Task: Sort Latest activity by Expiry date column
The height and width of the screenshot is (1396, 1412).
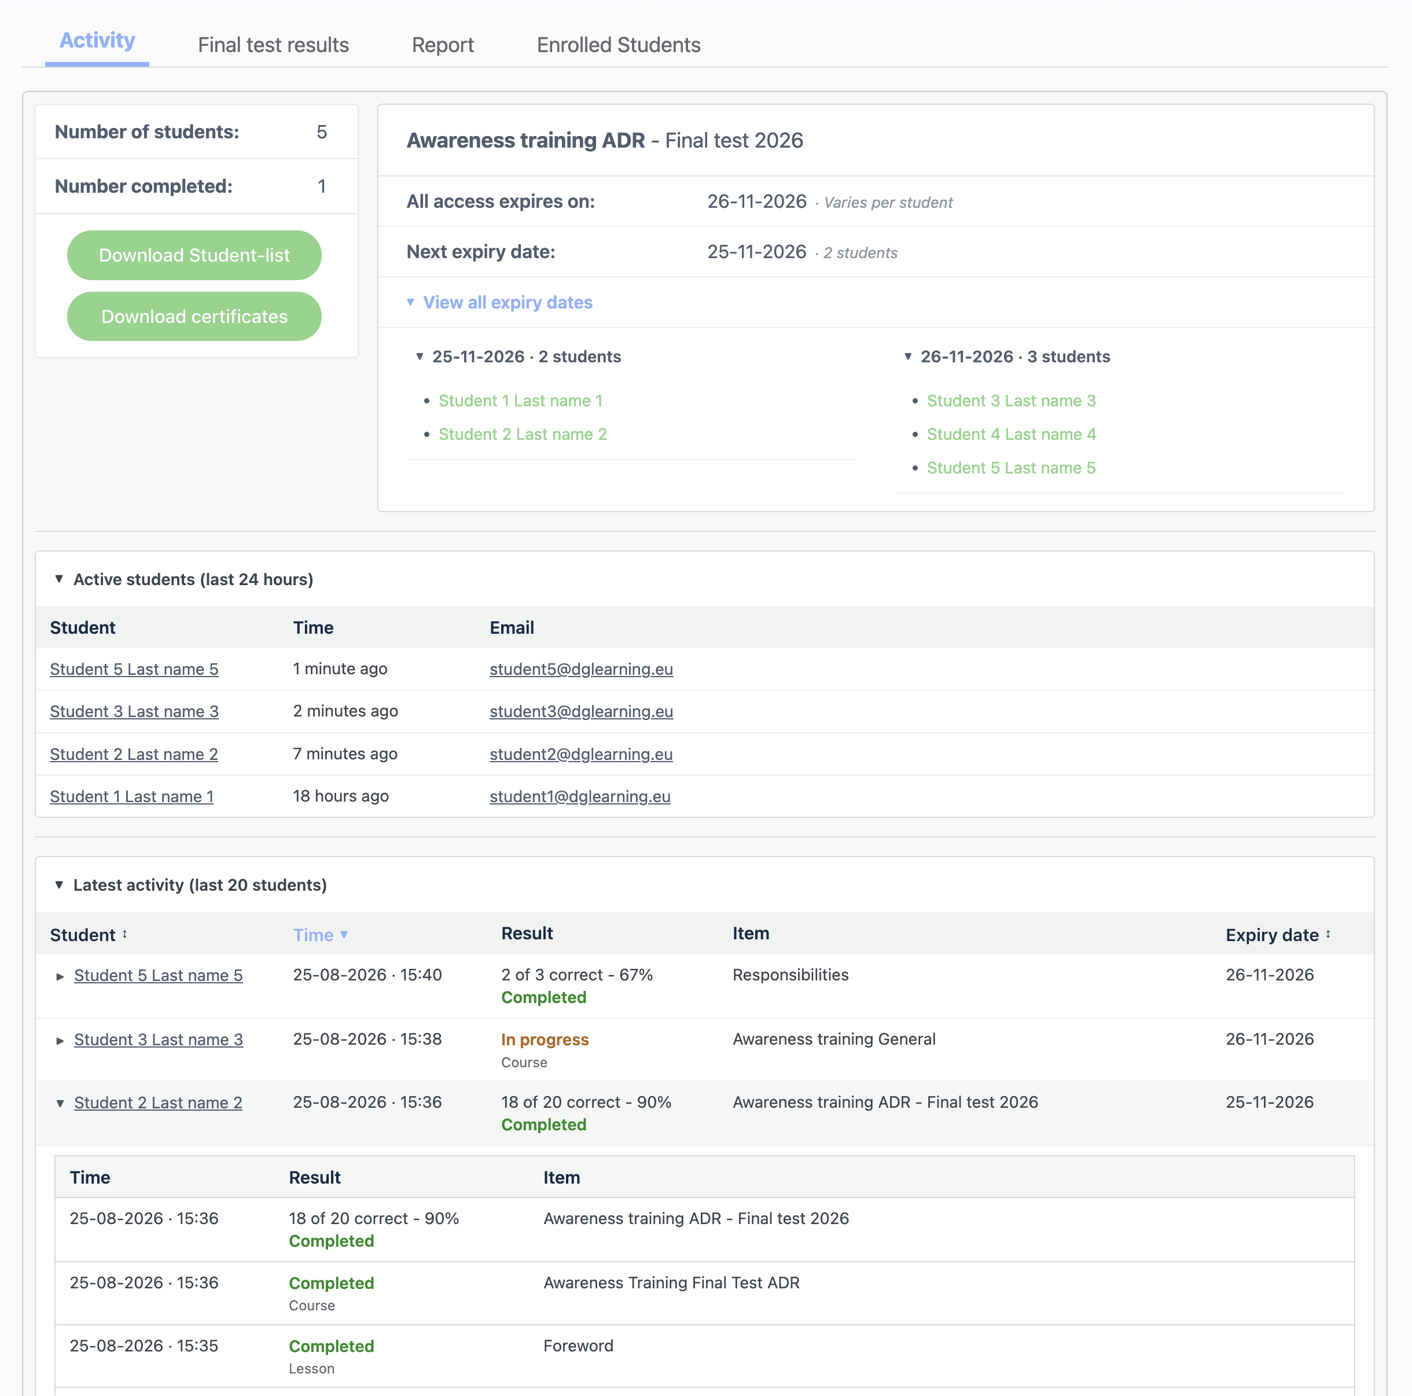Action: click(1278, 935)
